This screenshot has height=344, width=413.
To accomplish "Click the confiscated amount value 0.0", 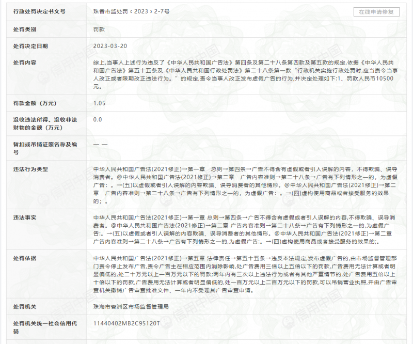I will 98,119.
